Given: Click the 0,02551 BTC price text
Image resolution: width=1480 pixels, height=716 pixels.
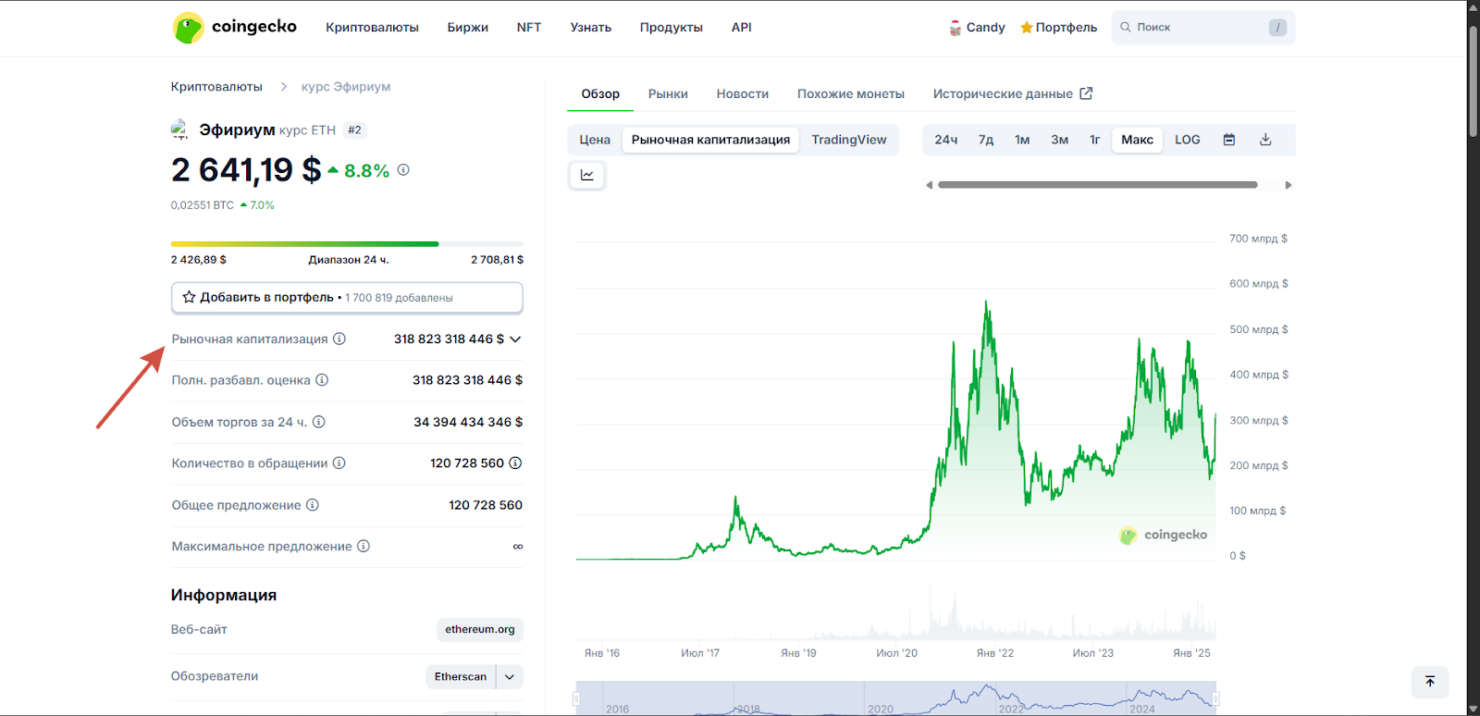Looking at the screenshot, I should point(203,205).
